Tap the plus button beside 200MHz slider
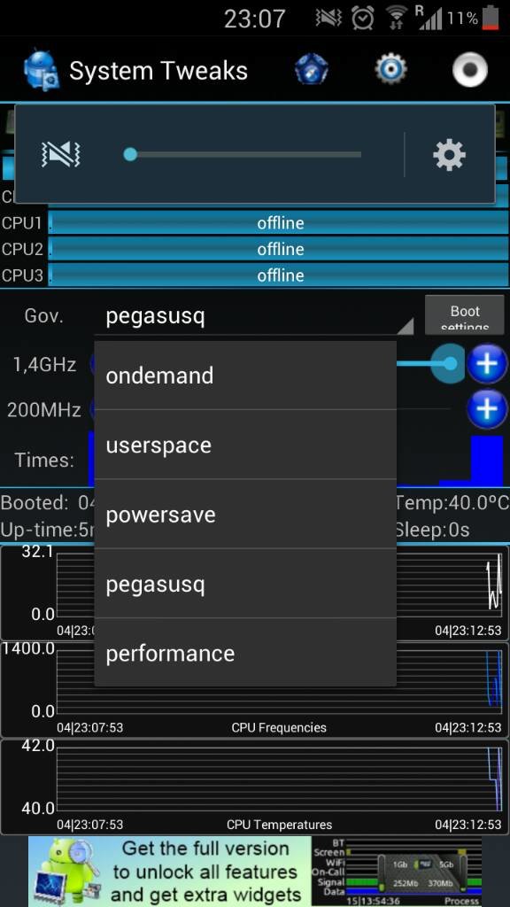This screenshot has height=907, width=510. (487, 409)
